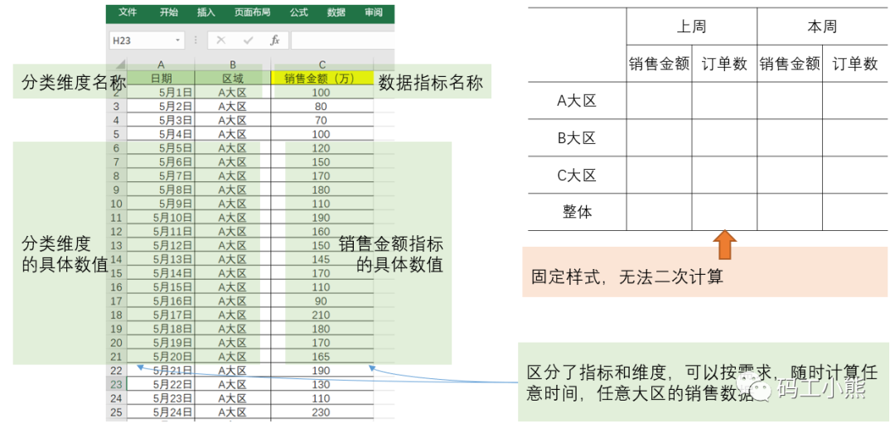895x428 pixels.
Task: Click the 上周 table header
Action: point(691,26)
